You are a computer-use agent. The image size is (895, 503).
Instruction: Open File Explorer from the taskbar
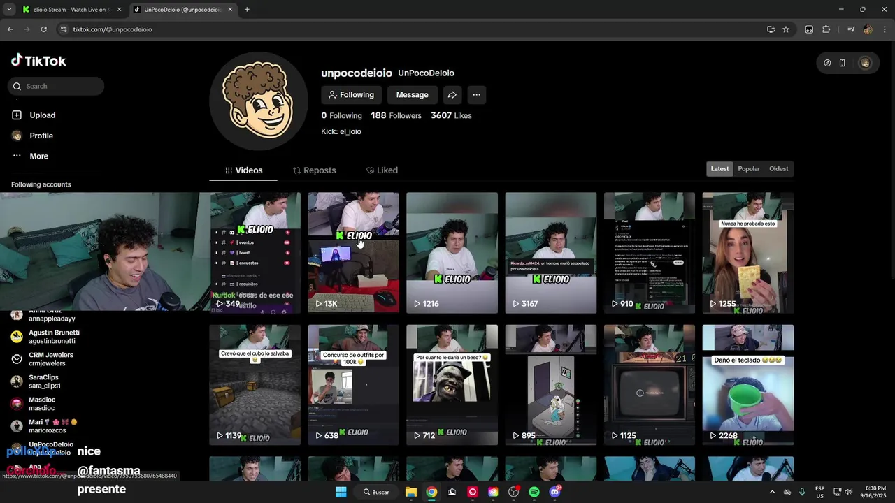tap(411, 492)
